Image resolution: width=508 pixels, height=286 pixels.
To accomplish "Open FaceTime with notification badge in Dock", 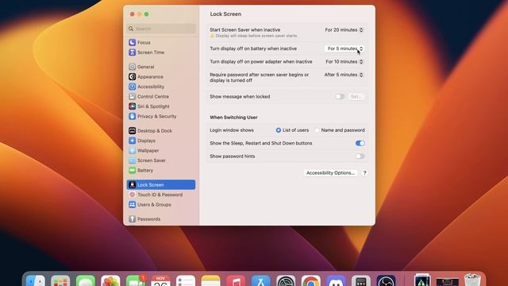I will point(136,280).
